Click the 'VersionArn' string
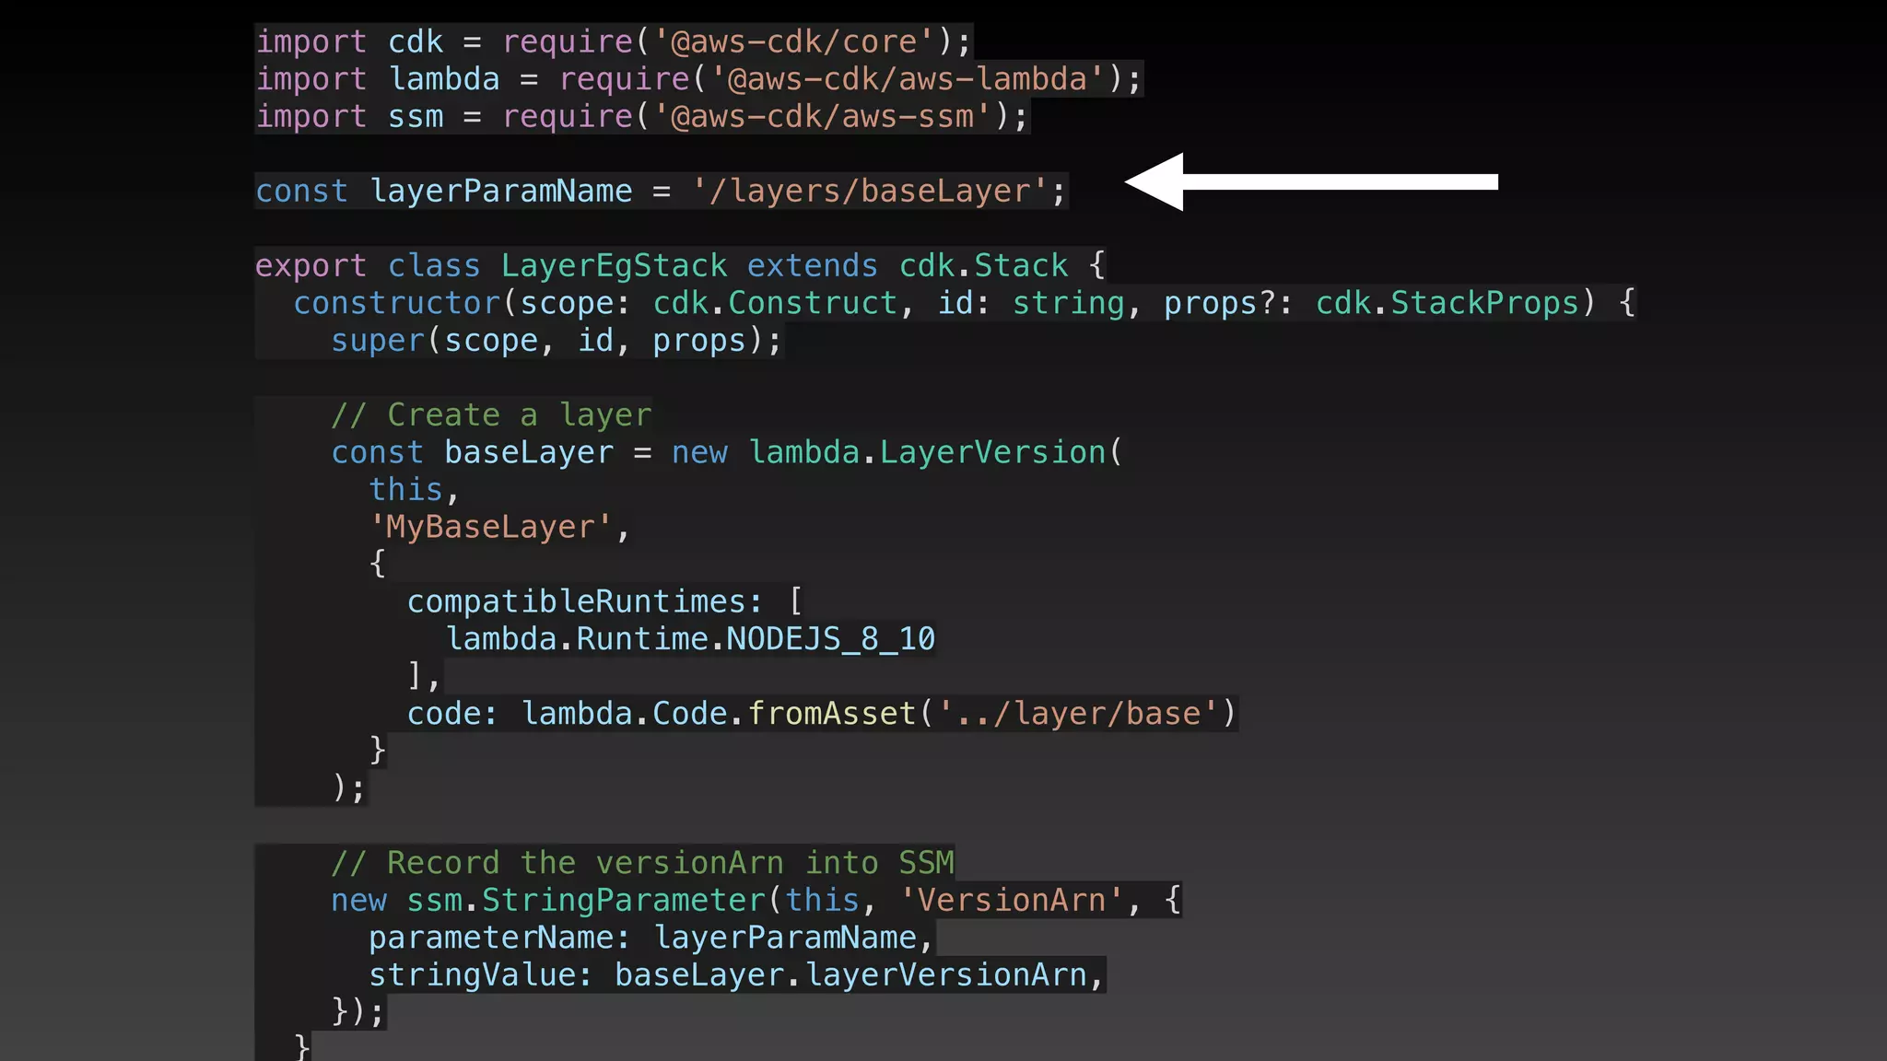1887x1061 pixels. [x=1012, y=900]
